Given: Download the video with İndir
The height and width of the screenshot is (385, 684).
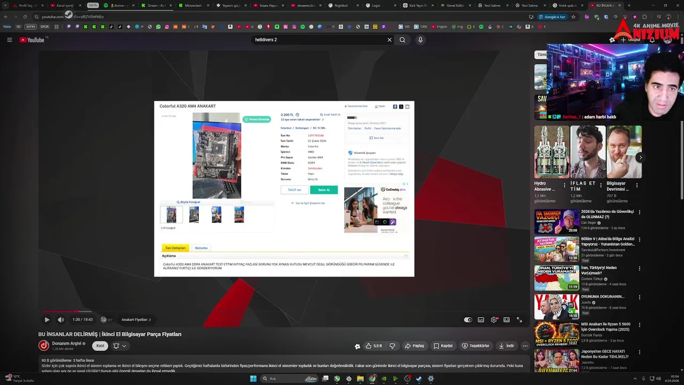Looking at the screenshot, I should click(x=506, y=346).
